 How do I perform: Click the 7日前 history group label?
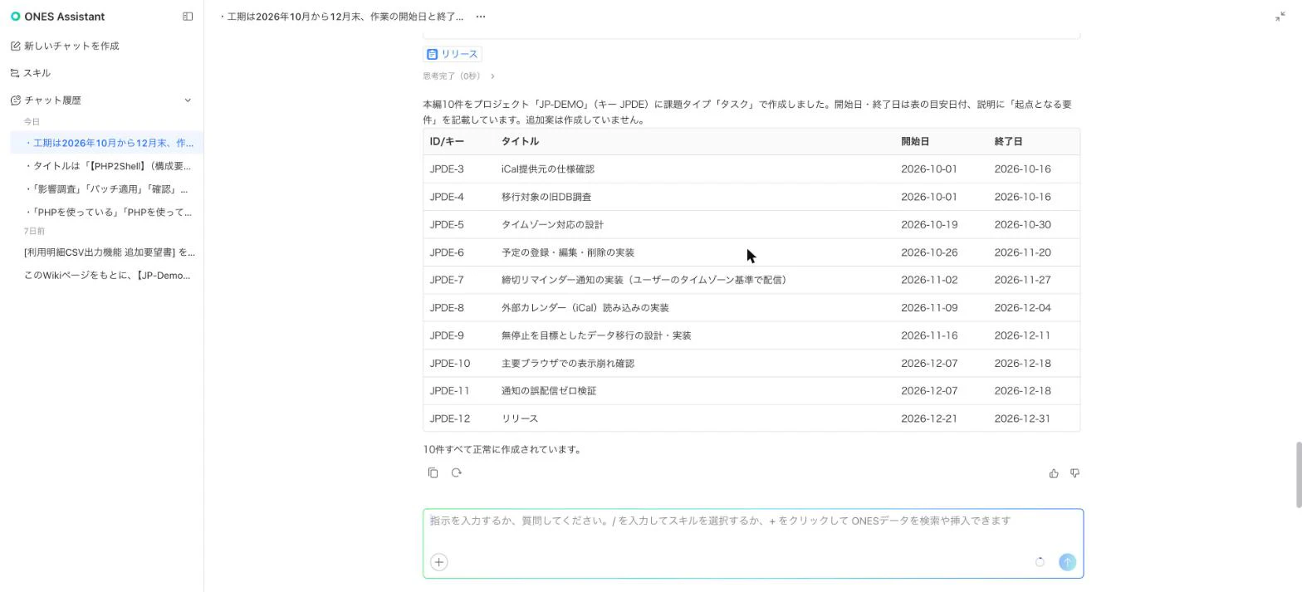pyautogui.click(x=34, y=232)
